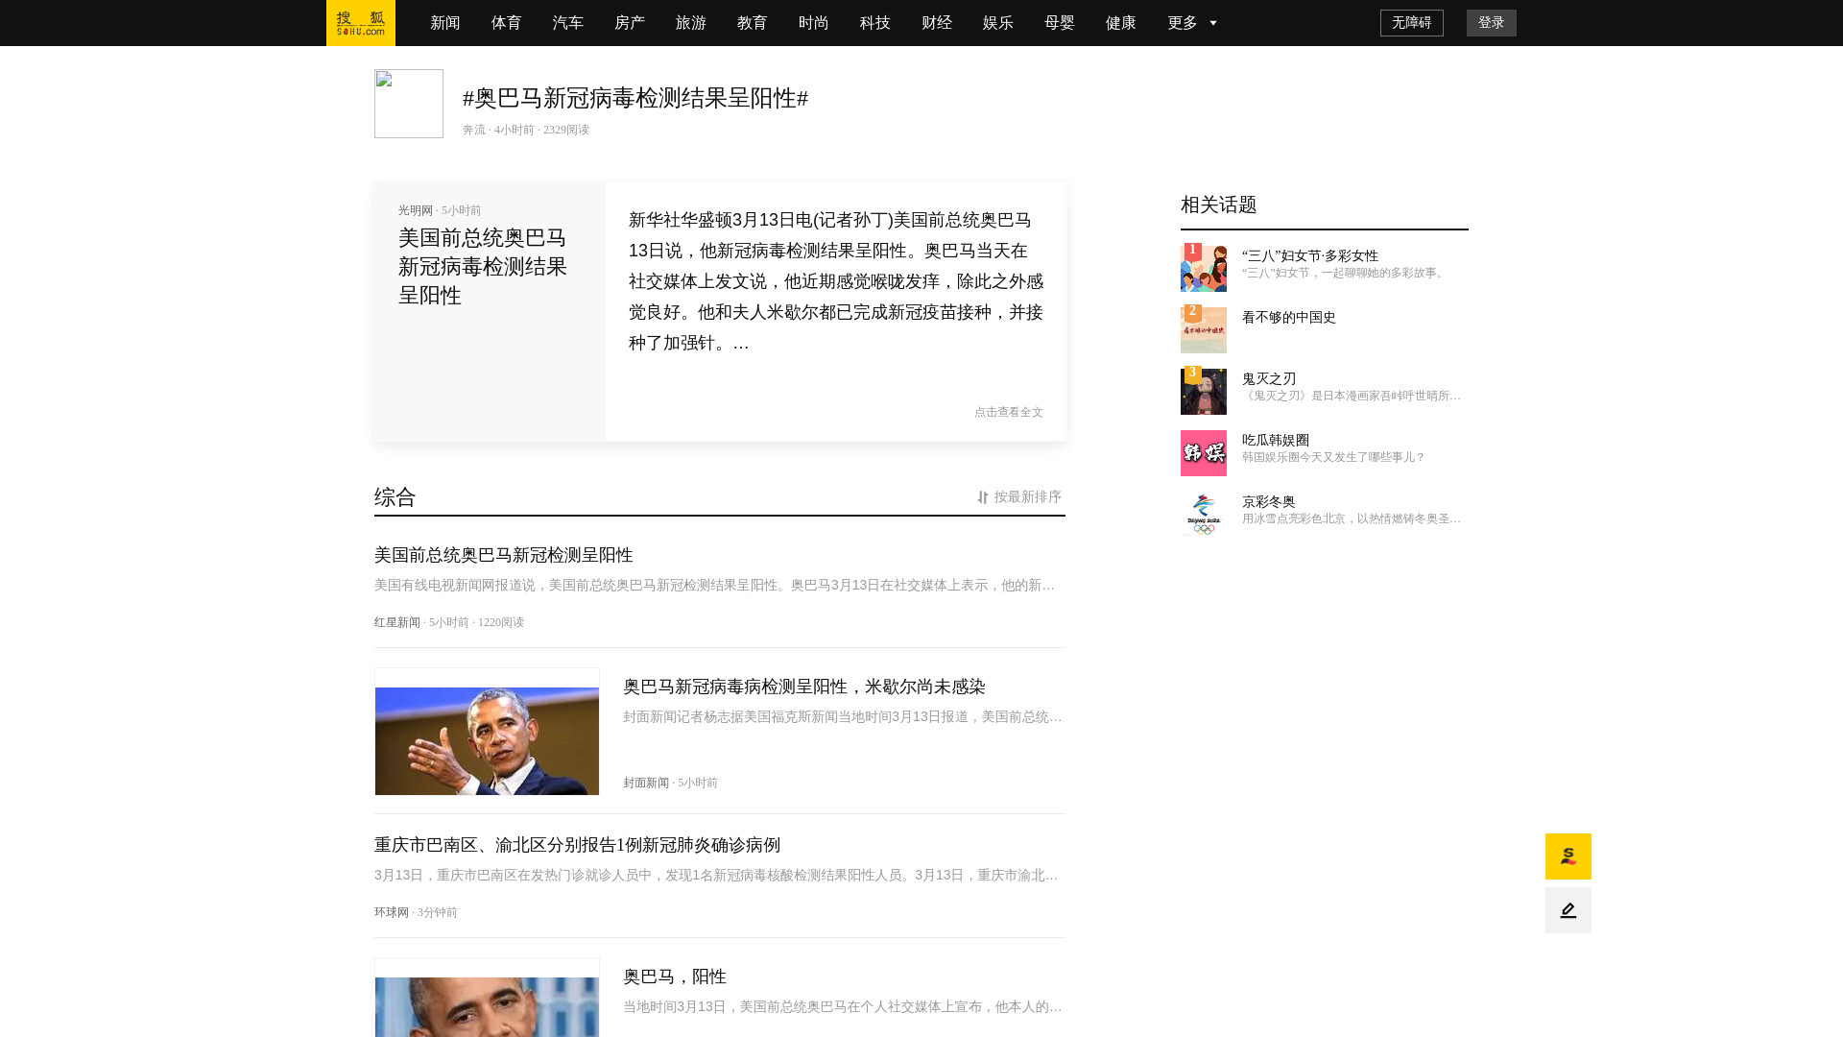The image size is (1843, 1037).
Task: Click 点击查看全文 to read full article
Action: (x=1009, y=412)
